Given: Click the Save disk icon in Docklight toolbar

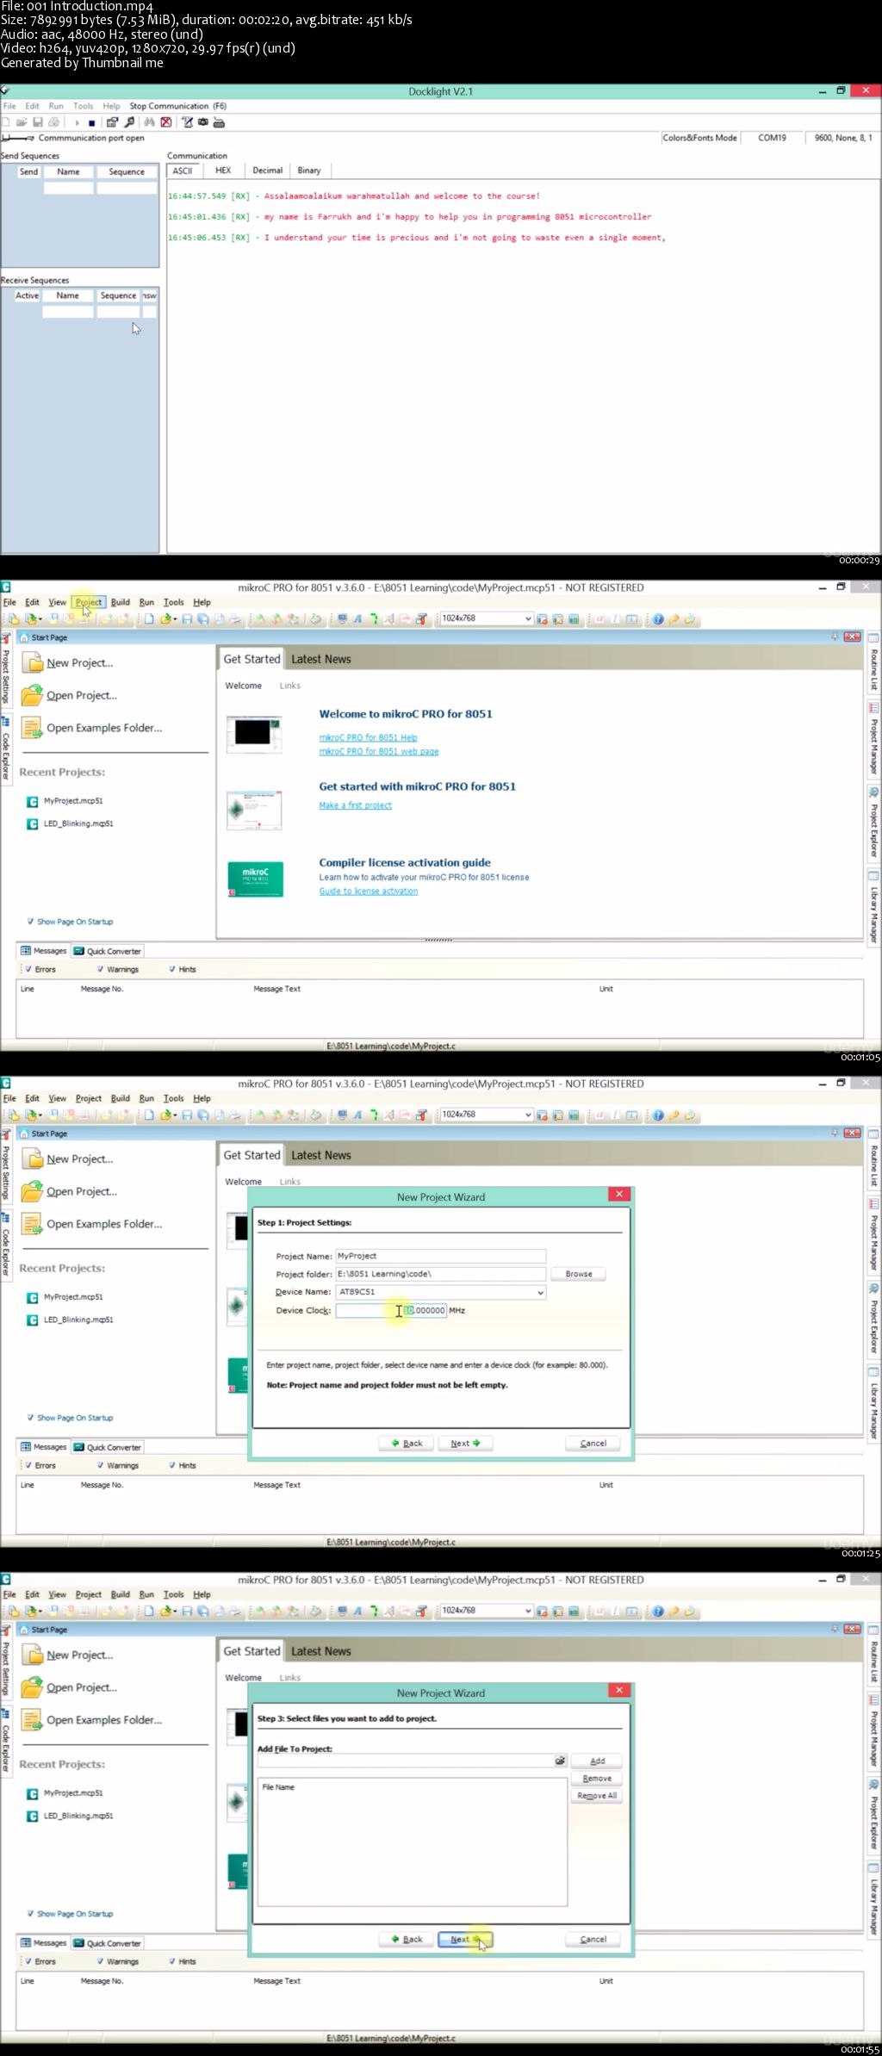Looking at the screenshot, I should coord(38,122).
